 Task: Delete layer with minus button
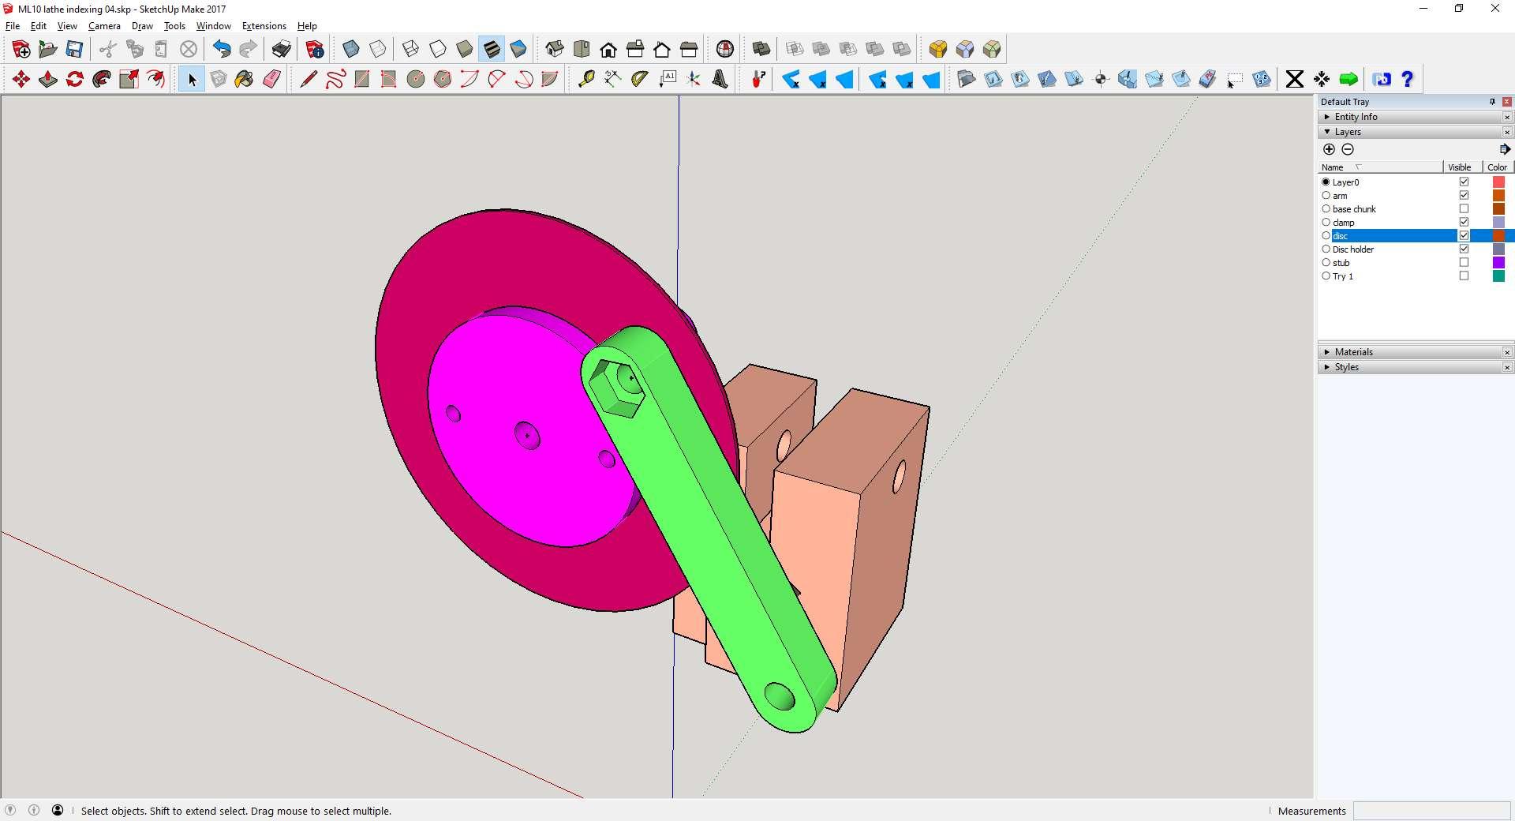click(1348, 149)
